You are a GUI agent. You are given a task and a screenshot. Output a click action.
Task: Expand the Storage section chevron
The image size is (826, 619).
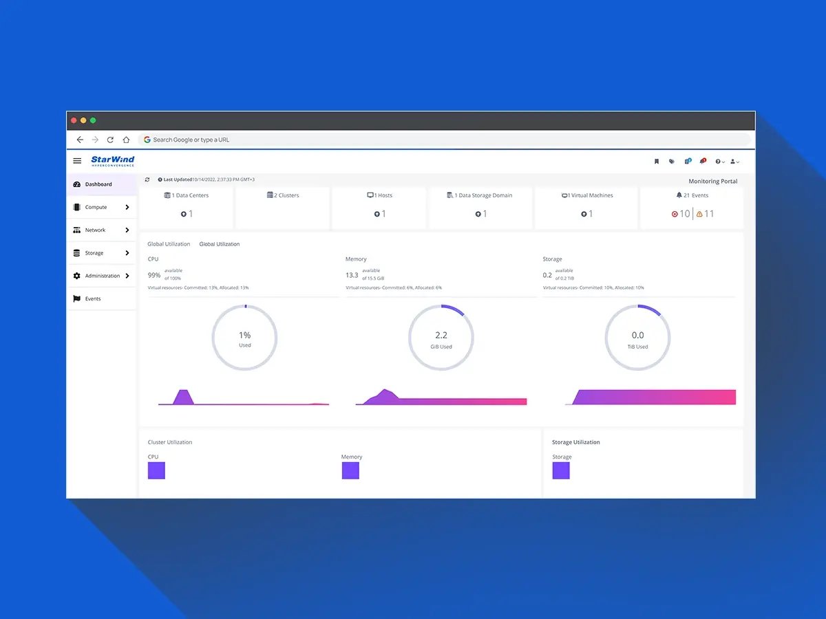point(127,253)
